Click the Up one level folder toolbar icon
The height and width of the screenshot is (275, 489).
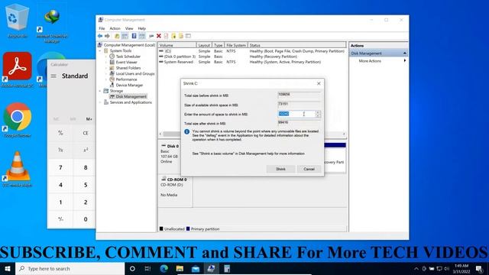(x=117, y=36)
